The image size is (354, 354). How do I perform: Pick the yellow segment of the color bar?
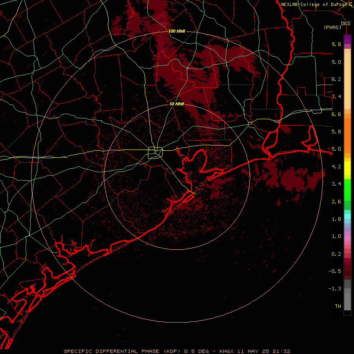pyautogui.click(x=347, y=168)
